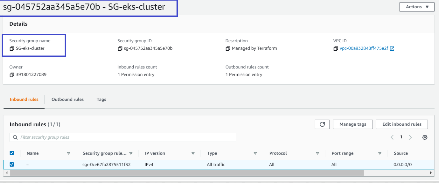Copy the Managed by Terraform description
The height and width of the screenshot is (183, 439).
tap(228, 49)
